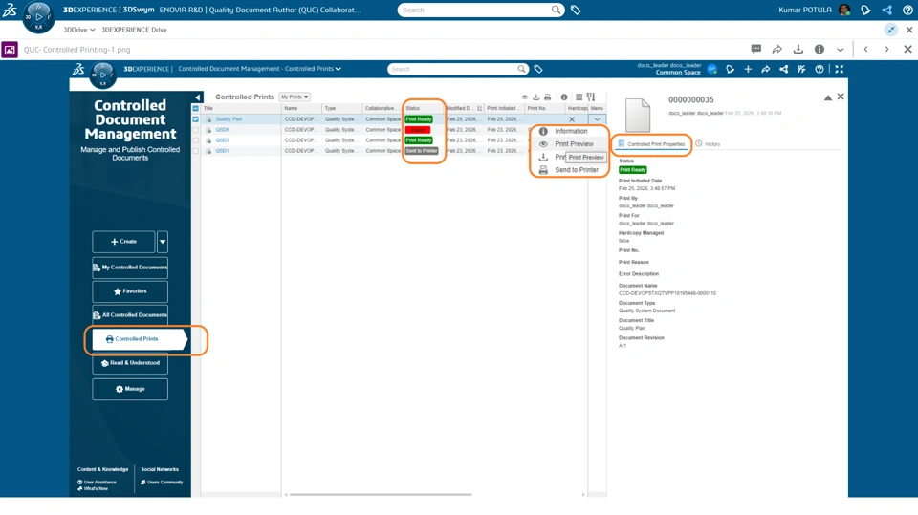
Task: Open the 3DEXPERIENCE compass in the top bar
Action: click(x=38, y=17)
